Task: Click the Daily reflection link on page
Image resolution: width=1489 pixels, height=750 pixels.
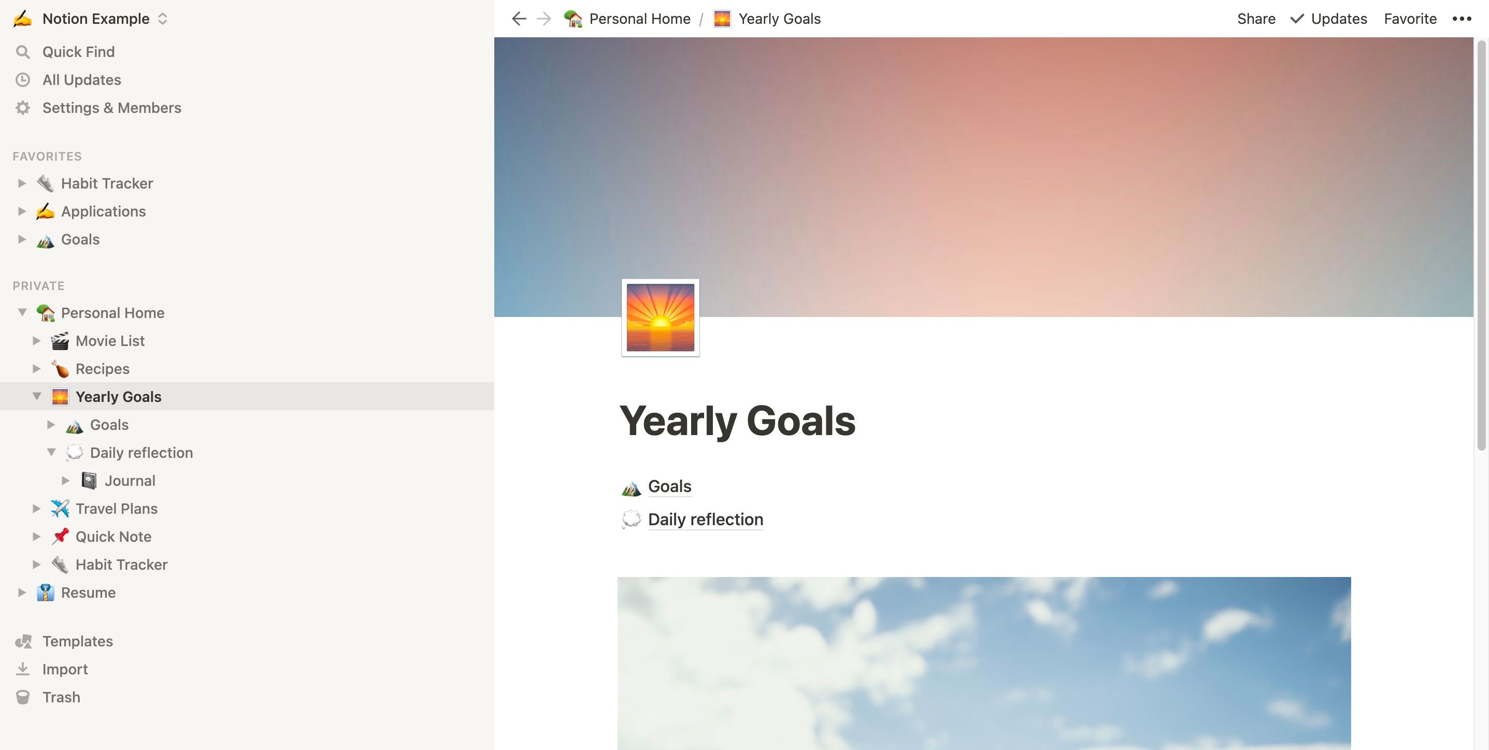Action: click(704, 518)
